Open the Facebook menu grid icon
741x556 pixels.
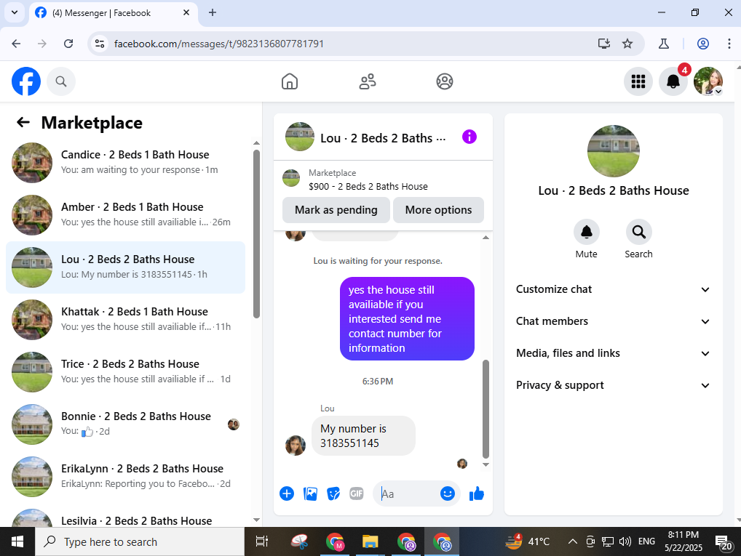point(638,81)
